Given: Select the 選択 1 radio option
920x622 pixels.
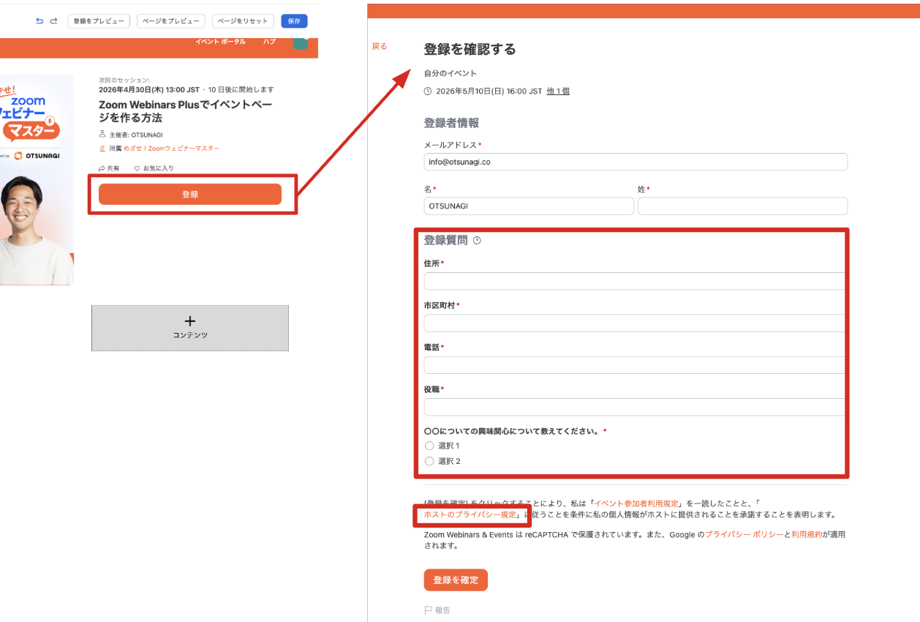Looking at the screenshot, I should click(429, 446).
